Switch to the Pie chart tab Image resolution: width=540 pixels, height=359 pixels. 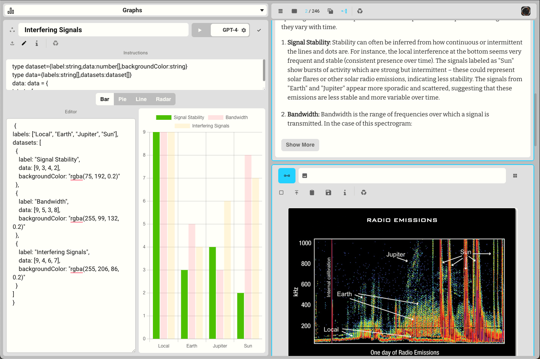[x=122, y=99]
